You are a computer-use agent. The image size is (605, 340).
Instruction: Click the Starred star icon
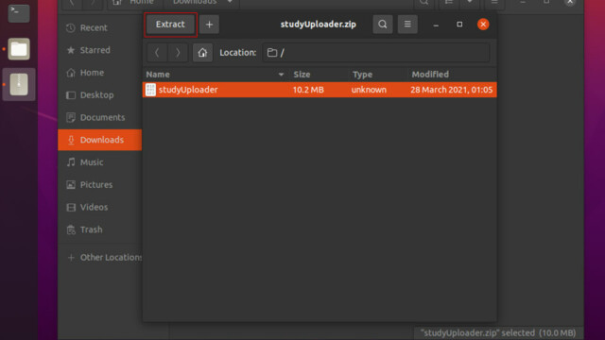(x=71, y=50)
